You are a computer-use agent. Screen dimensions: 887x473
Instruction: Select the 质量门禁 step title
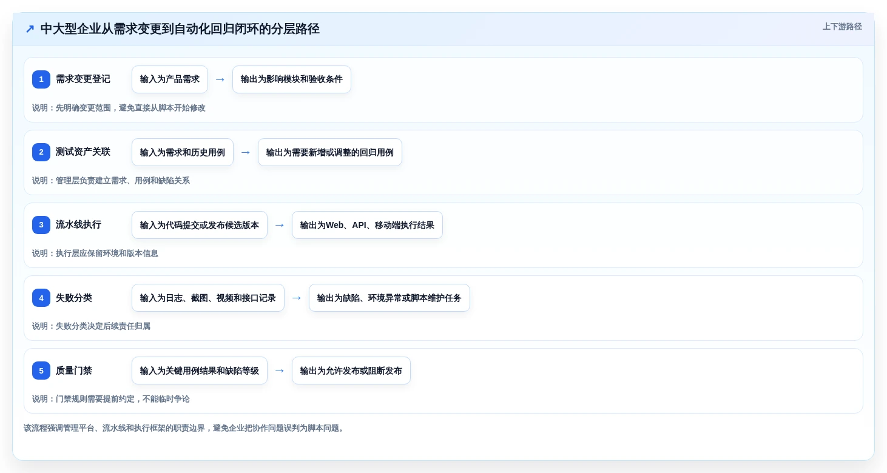click(74, 371)
